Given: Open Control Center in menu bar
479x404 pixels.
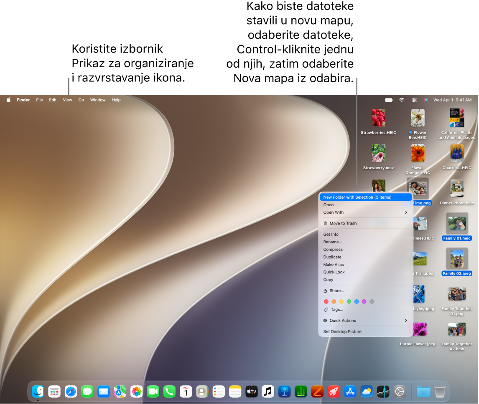Looking at the screenshot, I should click(414, 100).
